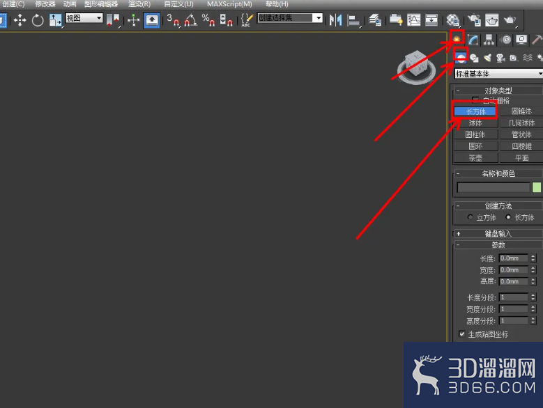Click the 管状体 button
543x408 pixels.
521,134
